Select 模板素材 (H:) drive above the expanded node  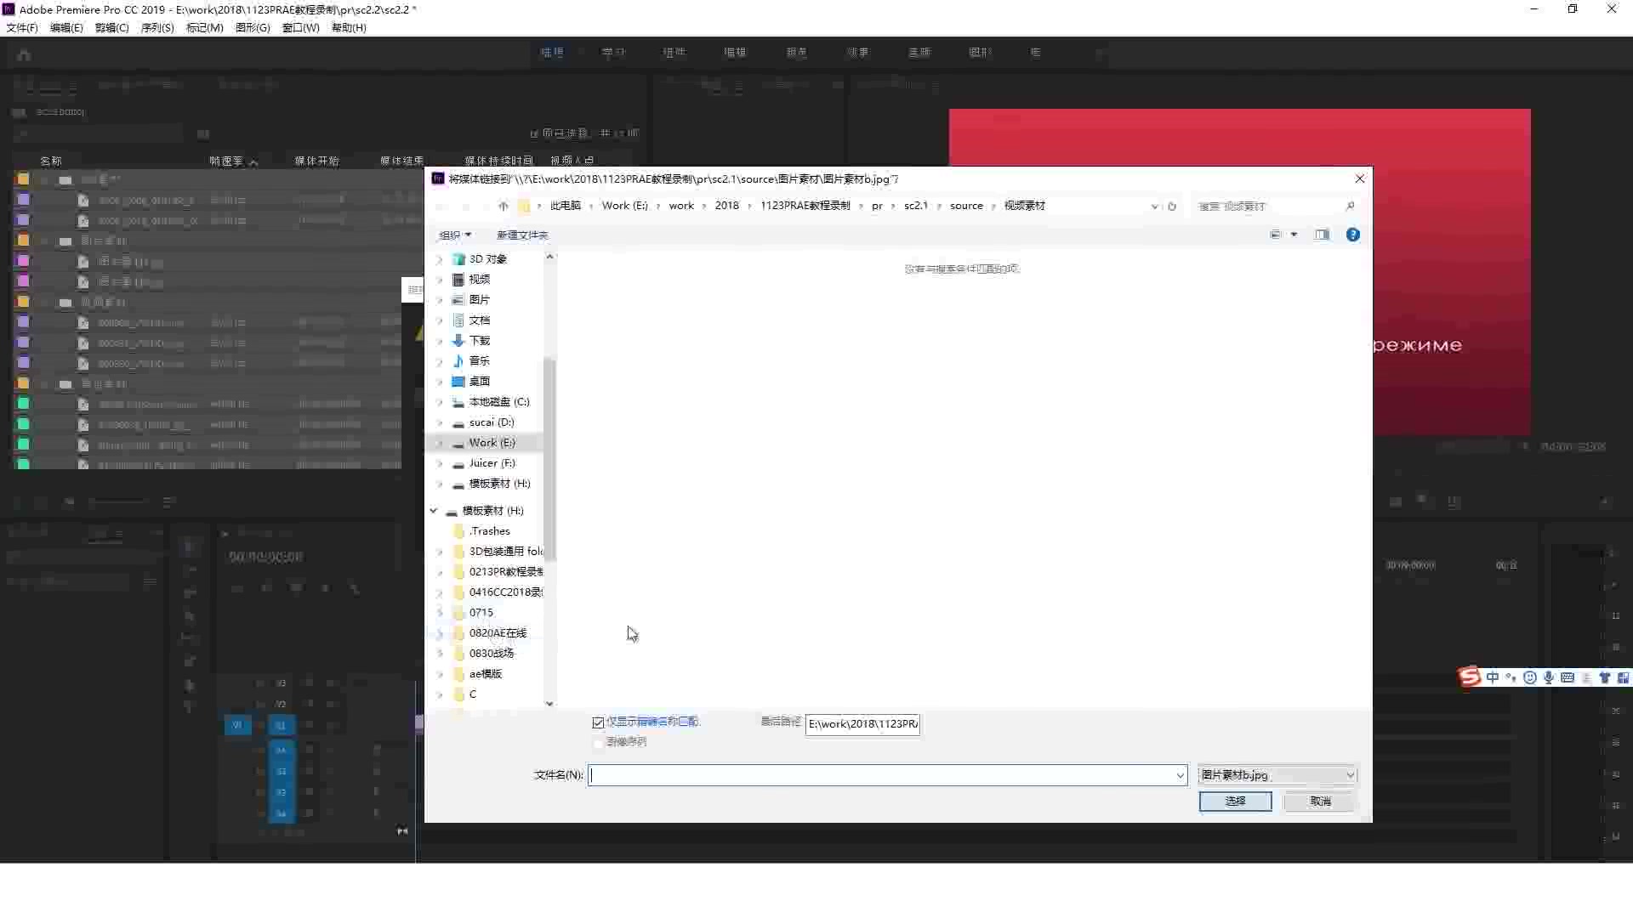pos(499,484)
